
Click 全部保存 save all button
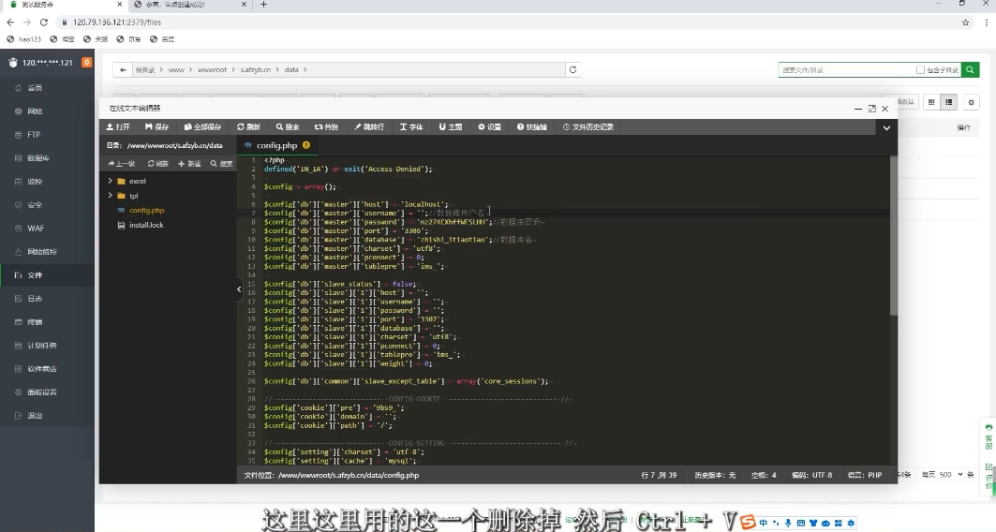click(202, 127)
